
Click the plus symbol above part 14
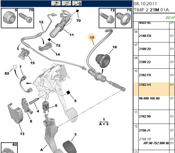click(49, 40)
